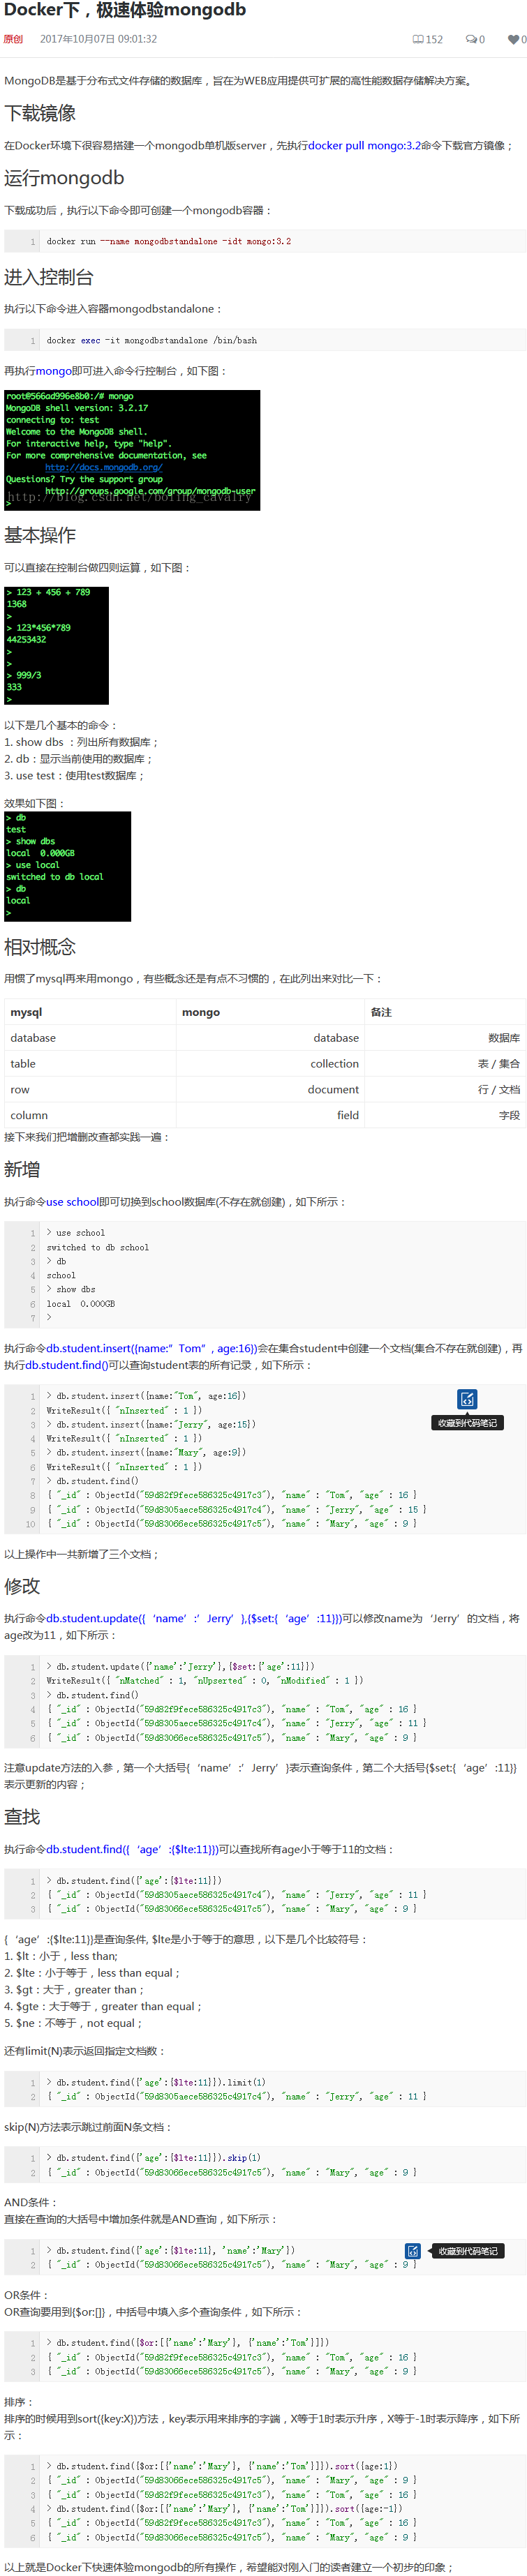
Task: Click the arithmetic operations terminal screenshot
Action: 56,645
